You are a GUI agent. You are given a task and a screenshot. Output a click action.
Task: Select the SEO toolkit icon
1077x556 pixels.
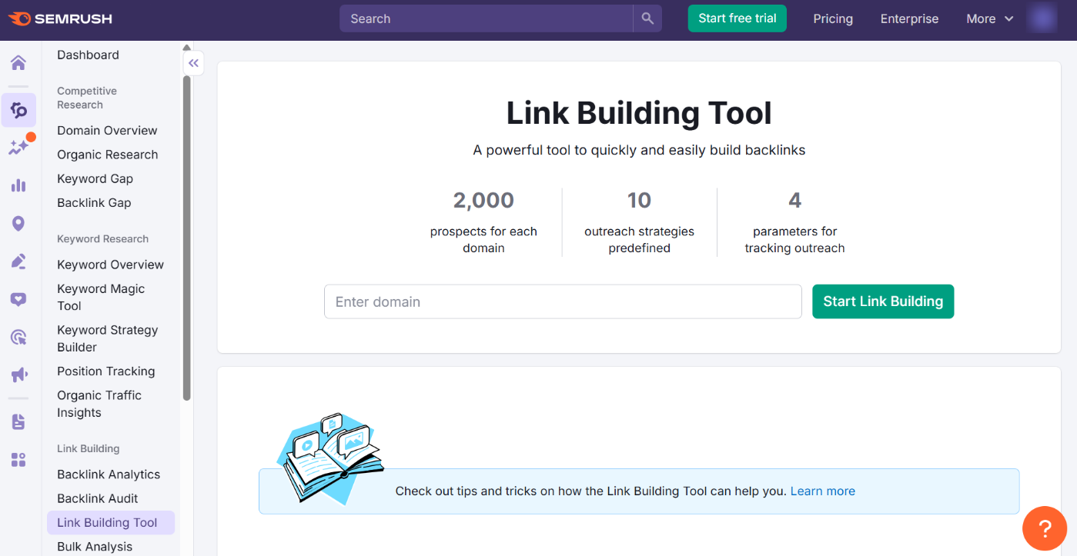(x=18, y=109)
